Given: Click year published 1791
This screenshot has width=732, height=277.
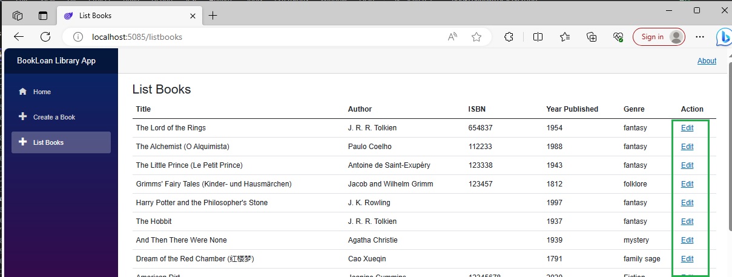Looking at the screenshot, I should click(555, 259).
